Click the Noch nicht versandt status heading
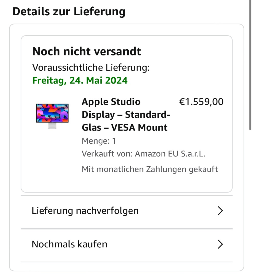This screenshot has width=253, height=276. [87, 51]
